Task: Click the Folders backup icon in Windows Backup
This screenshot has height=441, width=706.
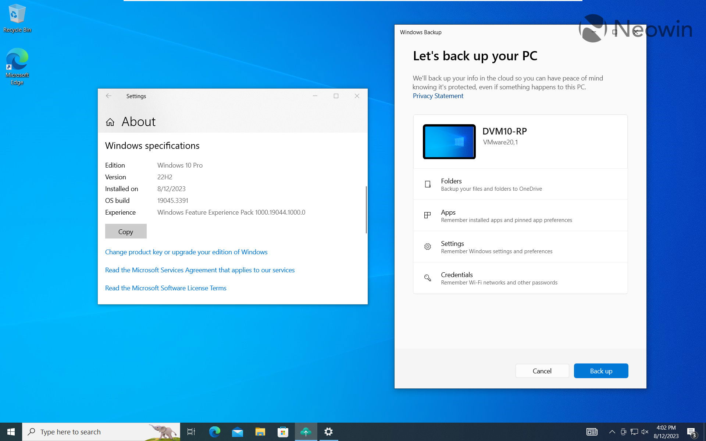Action: coord(427,184)
